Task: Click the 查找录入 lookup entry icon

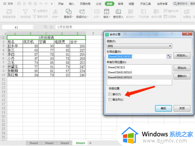Action: point(118,14)
